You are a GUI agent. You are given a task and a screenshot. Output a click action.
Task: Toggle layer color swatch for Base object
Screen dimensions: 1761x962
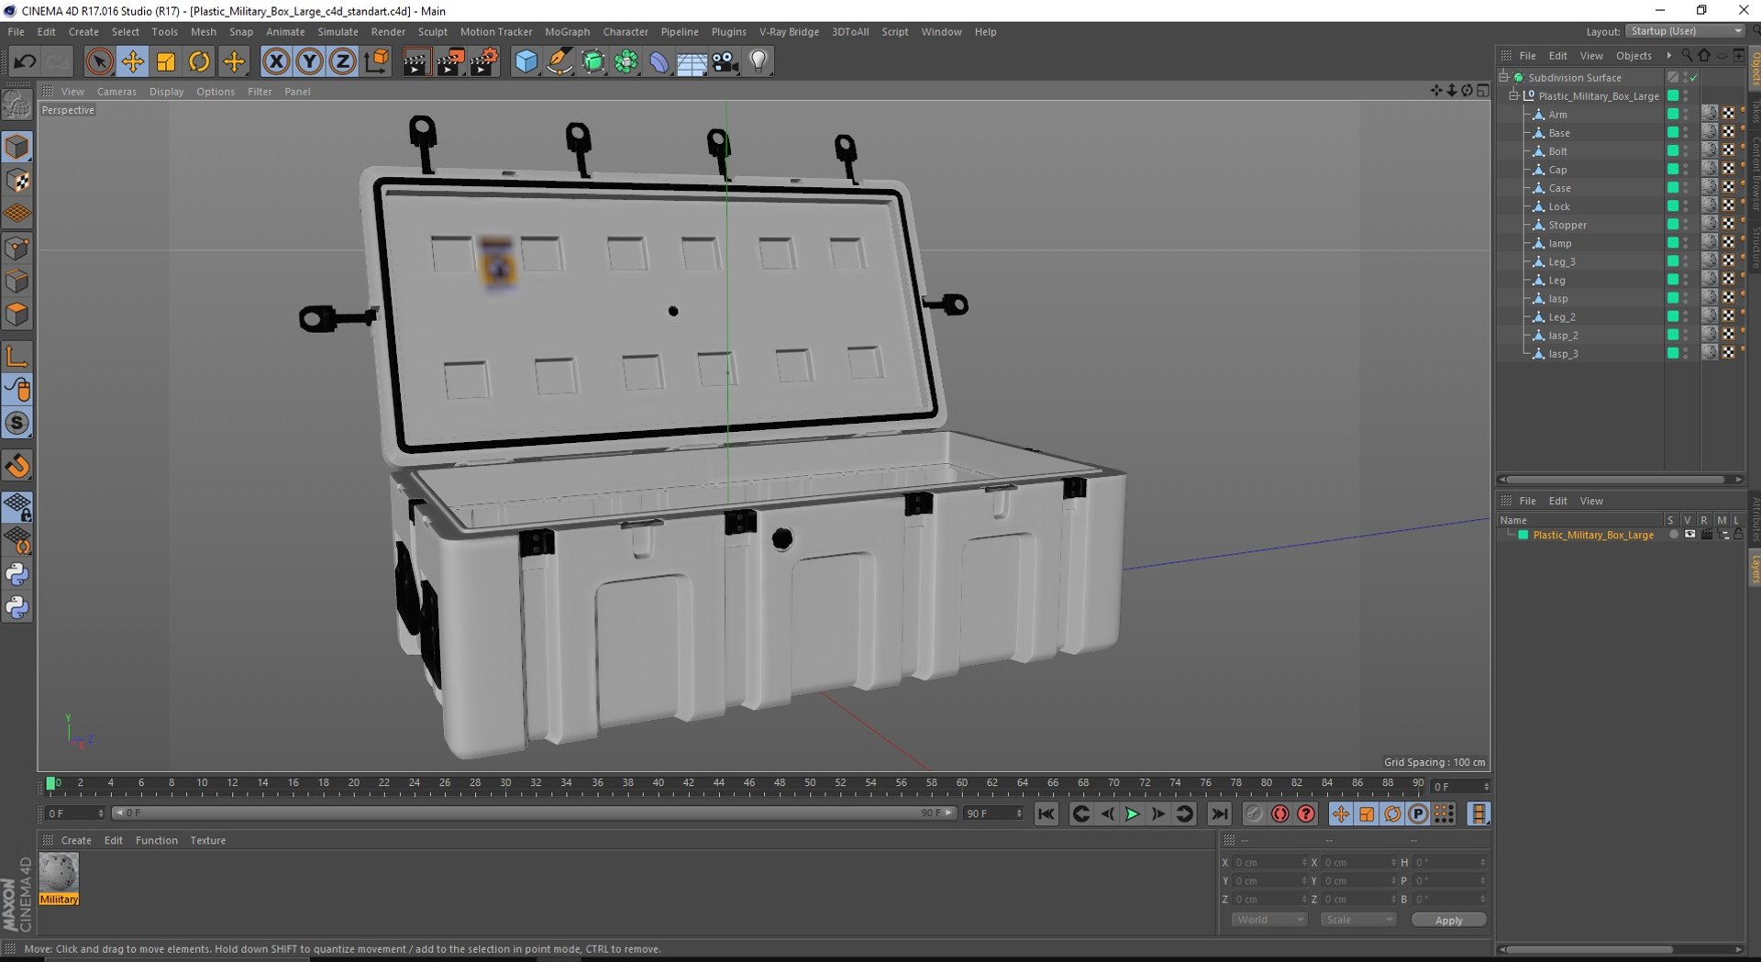(1673, 133)
